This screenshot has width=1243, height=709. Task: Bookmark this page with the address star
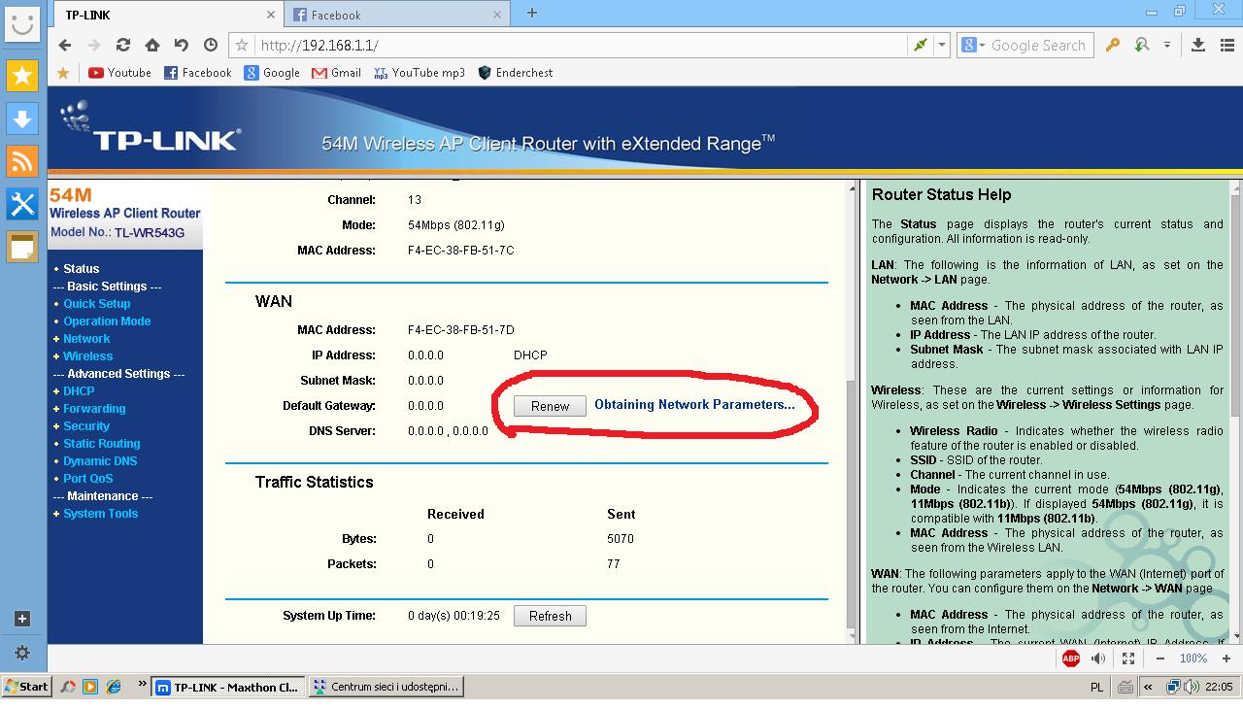point(243,45)
